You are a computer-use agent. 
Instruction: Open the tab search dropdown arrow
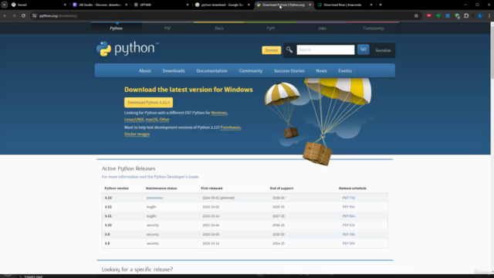[5, 5]
